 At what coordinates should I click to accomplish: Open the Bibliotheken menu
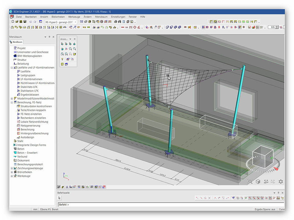[58, 17]
